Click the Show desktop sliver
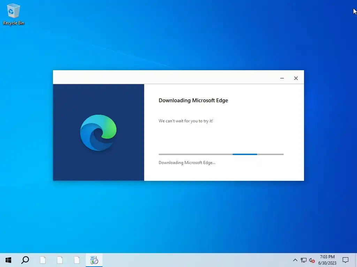357x267 pixels. [x=356, y=260]
